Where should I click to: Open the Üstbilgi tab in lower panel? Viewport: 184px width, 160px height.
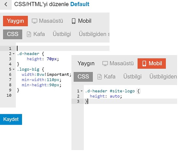(132, 77)
